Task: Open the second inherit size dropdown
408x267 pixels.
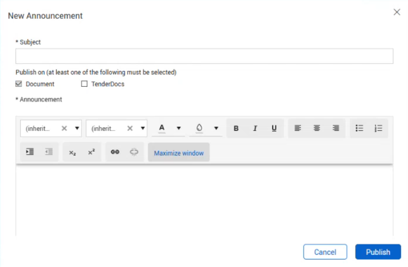Action: point(143,129)
